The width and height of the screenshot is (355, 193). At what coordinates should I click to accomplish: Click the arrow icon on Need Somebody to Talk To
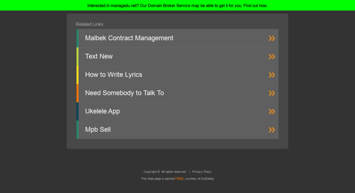272,93
